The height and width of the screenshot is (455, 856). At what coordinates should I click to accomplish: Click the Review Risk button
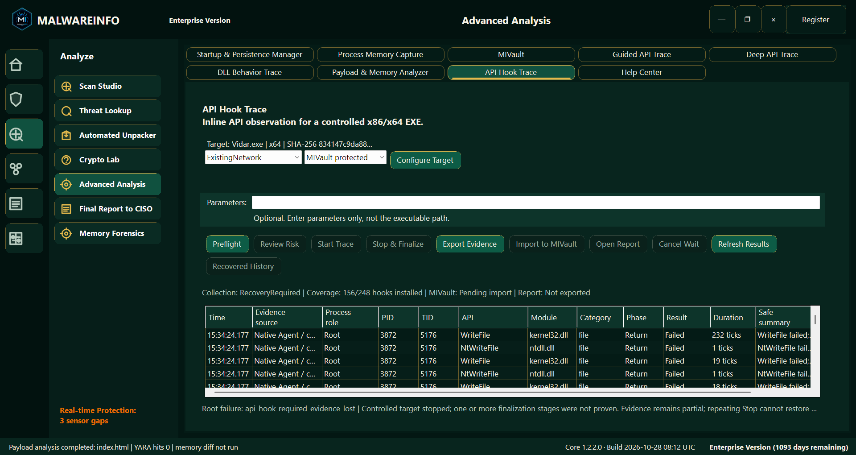click(x=280, y=244)
